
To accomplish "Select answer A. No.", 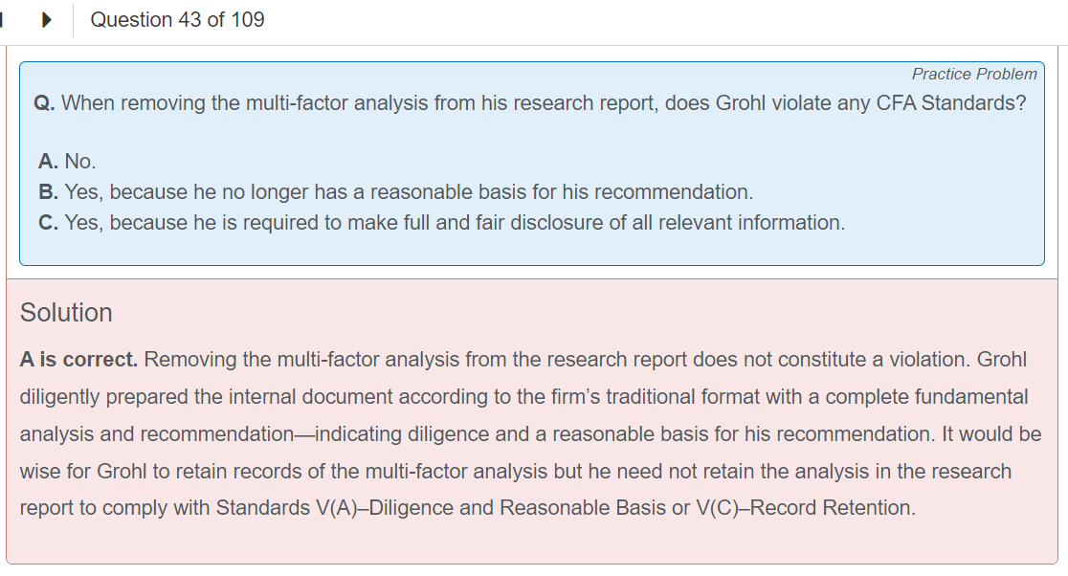I will 68,162.
